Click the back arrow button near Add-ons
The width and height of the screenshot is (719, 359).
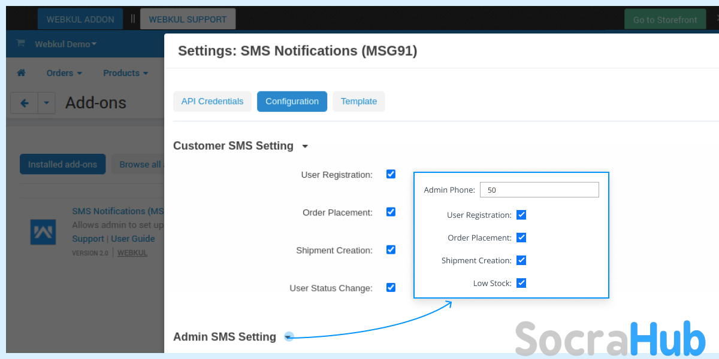tap(25, 103)
